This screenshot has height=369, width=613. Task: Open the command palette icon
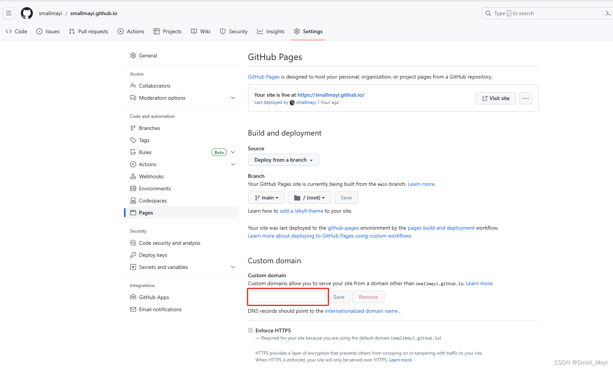pyautogui.click(x=608, y=13)
